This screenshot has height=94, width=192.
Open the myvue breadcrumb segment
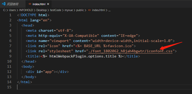(69, 10)
